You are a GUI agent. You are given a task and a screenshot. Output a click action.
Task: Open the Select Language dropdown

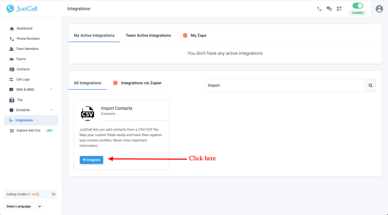coord(23,206)
